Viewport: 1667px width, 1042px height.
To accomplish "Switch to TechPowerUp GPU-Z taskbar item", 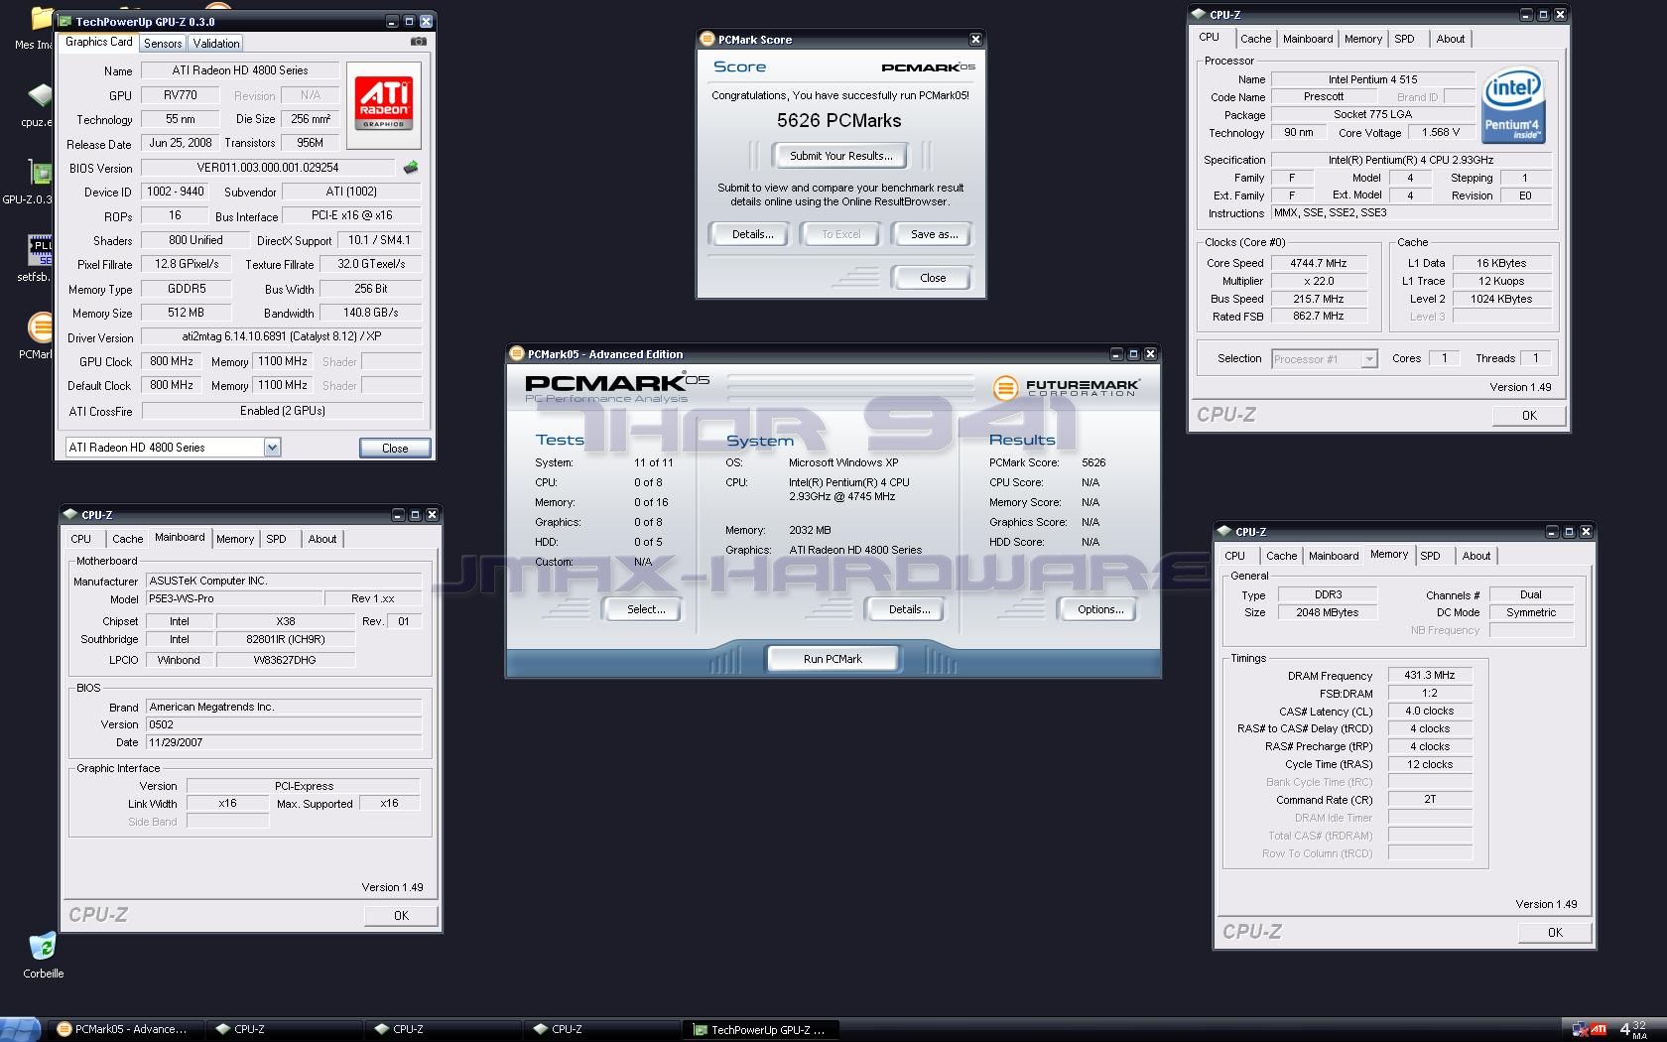I will [x=762, y=1029].
